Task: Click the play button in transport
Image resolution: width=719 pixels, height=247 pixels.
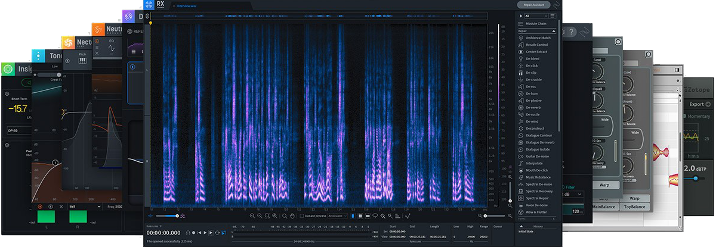Action: [x=205, y=233]
